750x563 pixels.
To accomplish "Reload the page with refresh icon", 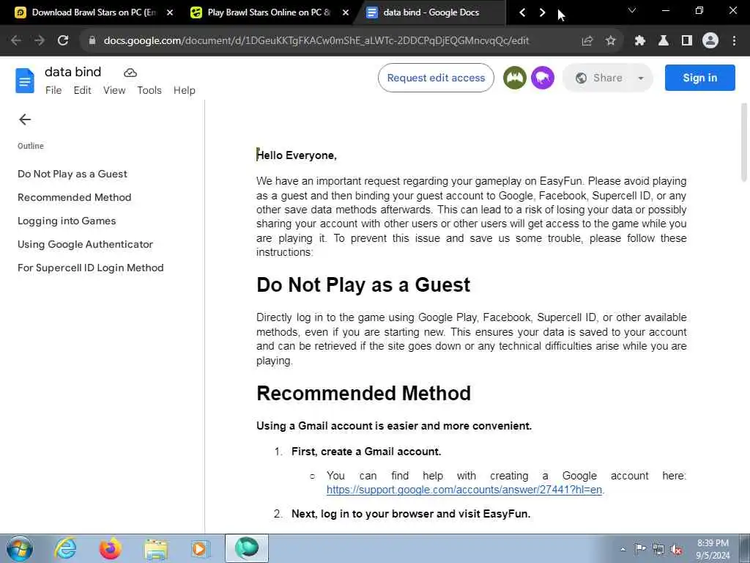I will [63, 41].
